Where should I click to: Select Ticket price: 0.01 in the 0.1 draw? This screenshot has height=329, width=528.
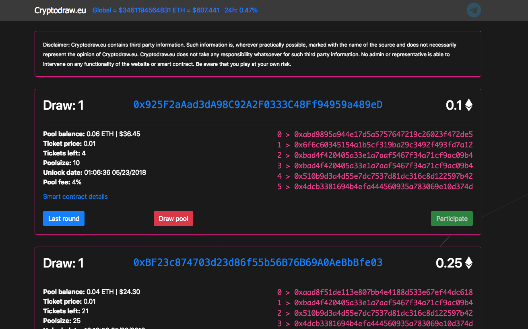coord(69,143)
